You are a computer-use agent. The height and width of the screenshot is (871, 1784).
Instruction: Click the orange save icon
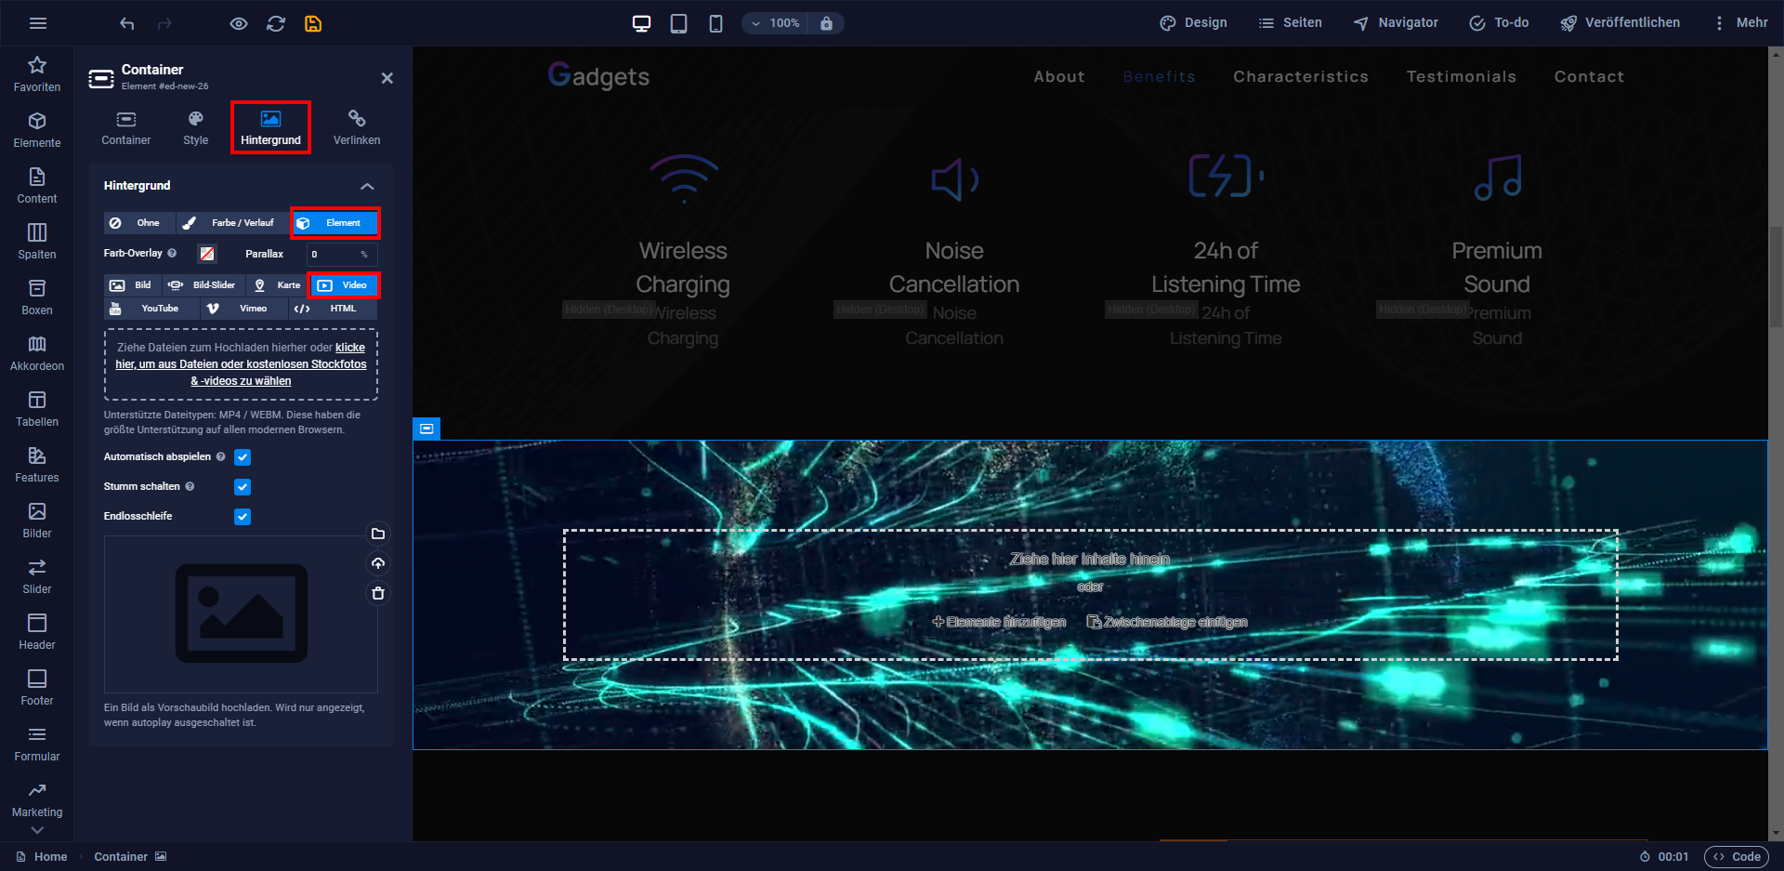coord(313,23)
